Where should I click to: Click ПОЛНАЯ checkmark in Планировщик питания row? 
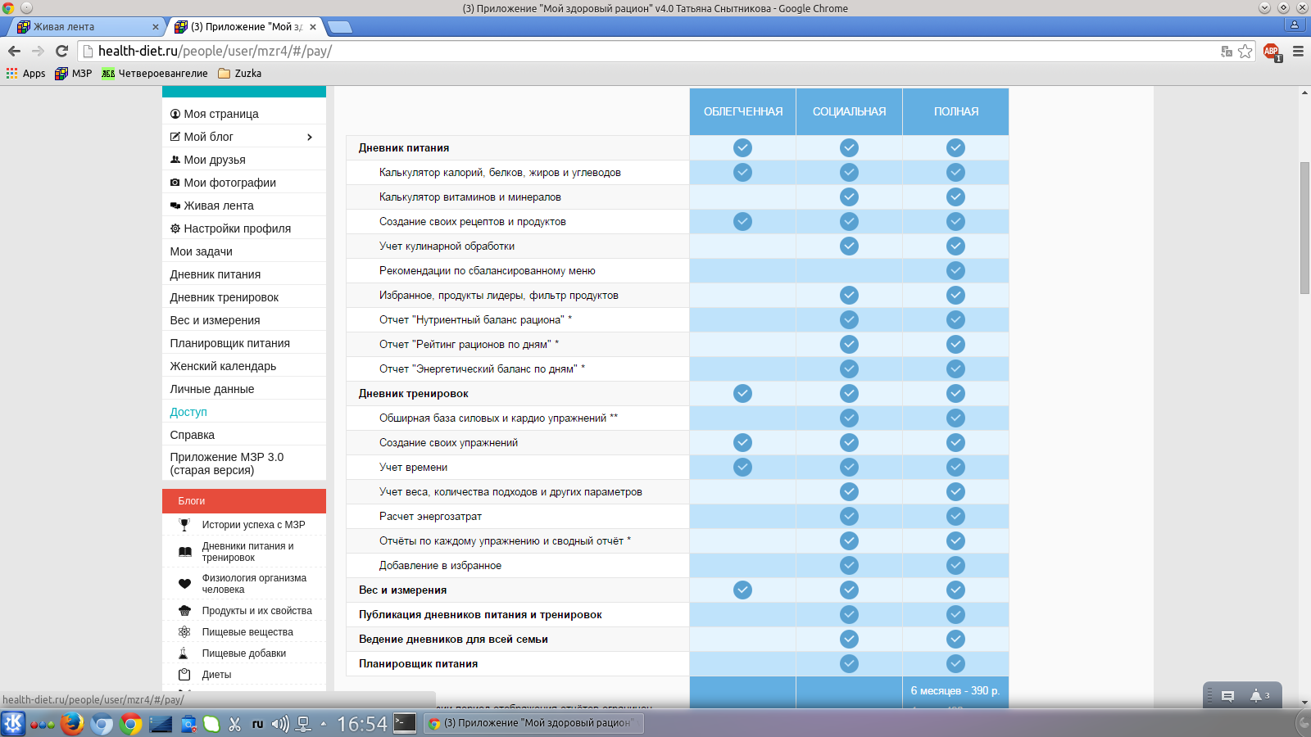(955, 663)
